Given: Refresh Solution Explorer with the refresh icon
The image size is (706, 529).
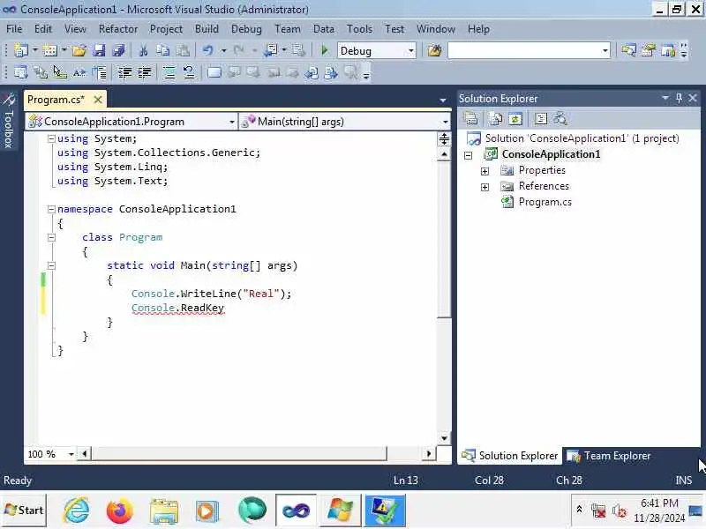Looking at the screenshot, I should (515, 119).
